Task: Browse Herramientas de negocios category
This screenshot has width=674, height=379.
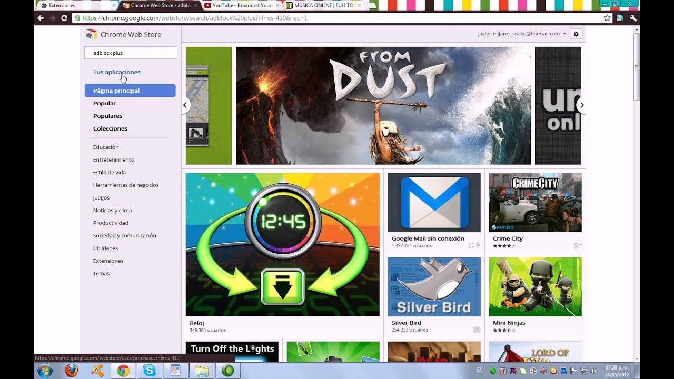Action: tap(126, 185)
